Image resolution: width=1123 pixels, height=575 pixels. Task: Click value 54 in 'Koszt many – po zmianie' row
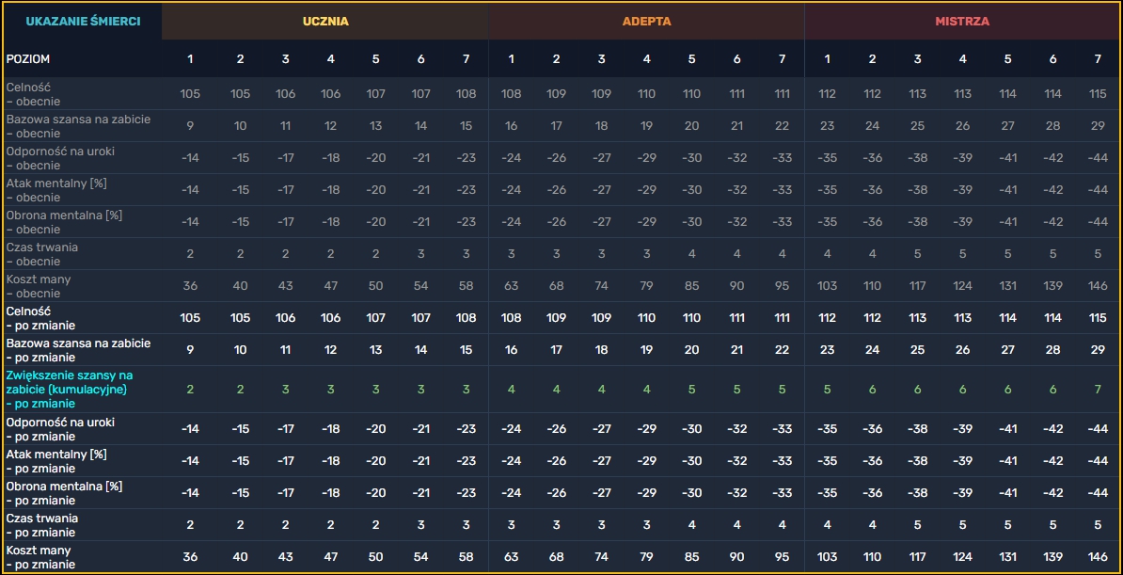coord(420,557)
